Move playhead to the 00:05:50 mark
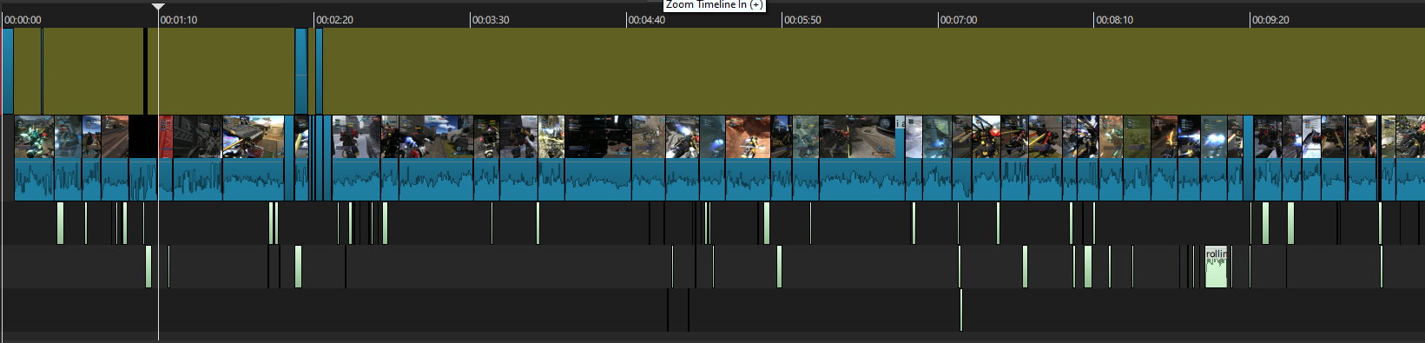The width and height of the screenshot is (1425, 343). [802, 20]
